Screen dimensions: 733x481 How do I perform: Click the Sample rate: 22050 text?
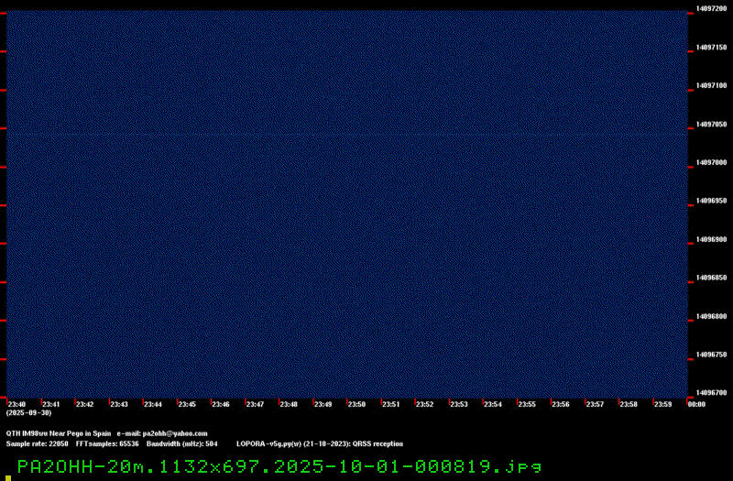point(37,444)
